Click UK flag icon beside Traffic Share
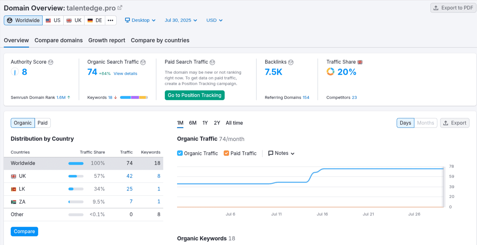 pos(360,62)
